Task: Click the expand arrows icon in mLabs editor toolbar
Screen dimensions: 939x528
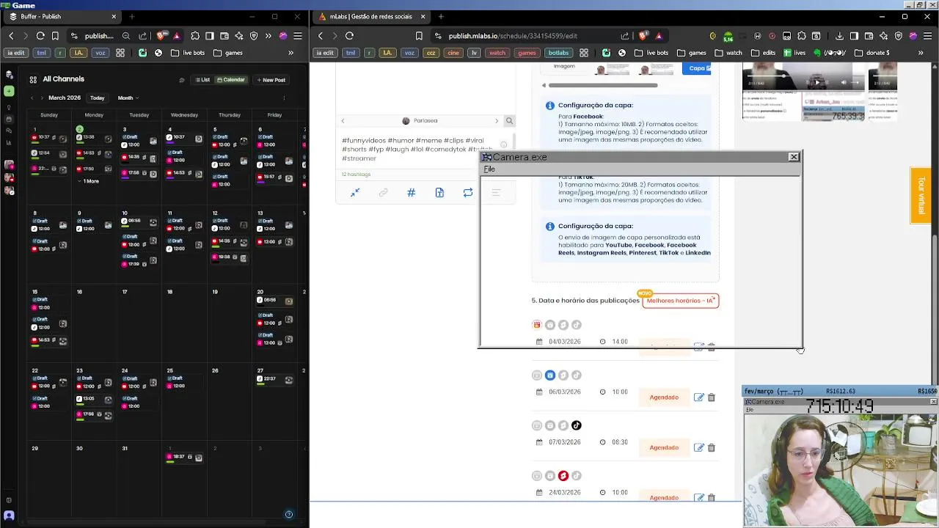Action: click(355, 193)
